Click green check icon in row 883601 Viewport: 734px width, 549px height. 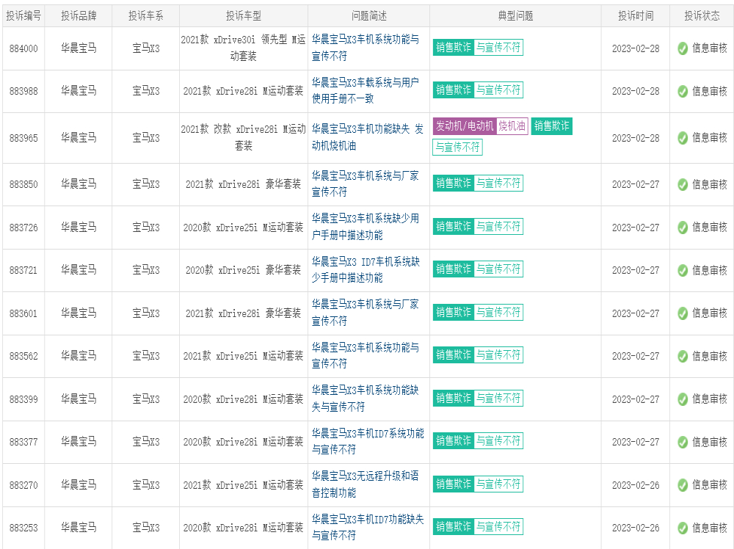click(x=683, y=313)
